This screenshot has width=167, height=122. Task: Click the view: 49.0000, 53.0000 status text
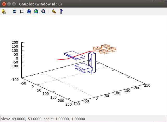[21, 119]
